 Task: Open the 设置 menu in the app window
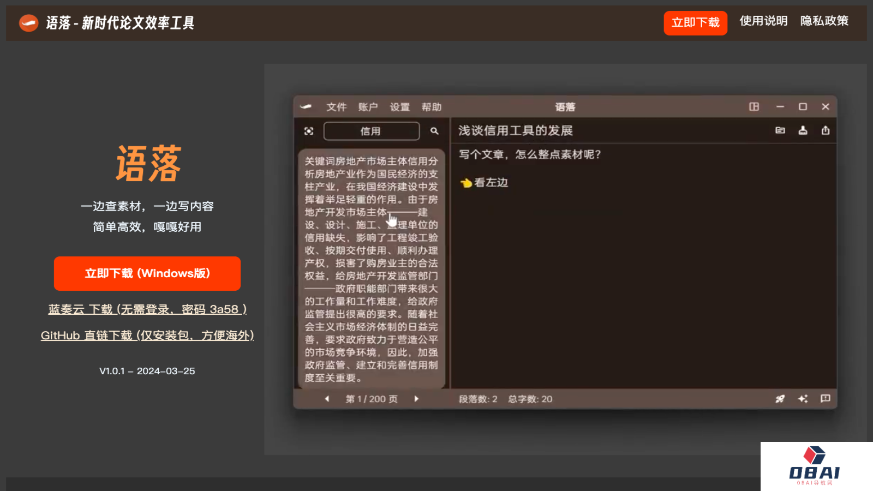pyautogui.click(x=400, y=107)
